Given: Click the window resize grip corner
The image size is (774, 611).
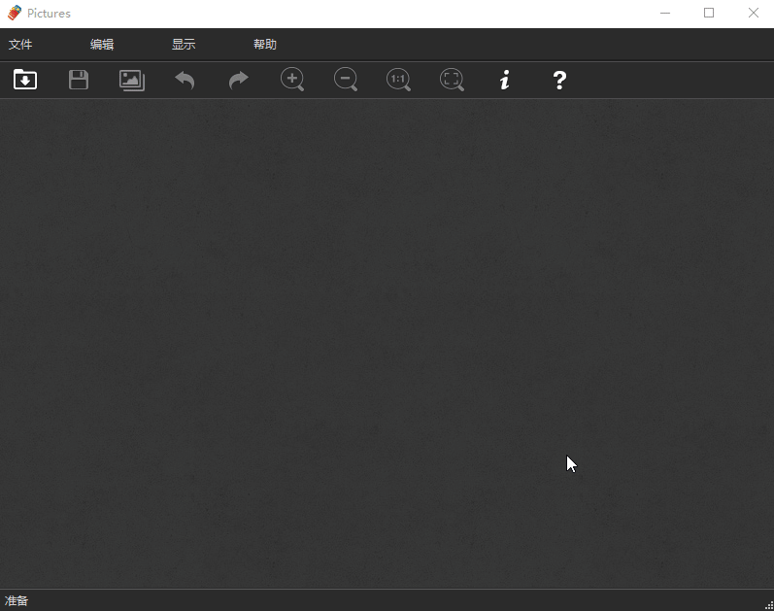Looking at the screenshot, I should coord(769,605).
